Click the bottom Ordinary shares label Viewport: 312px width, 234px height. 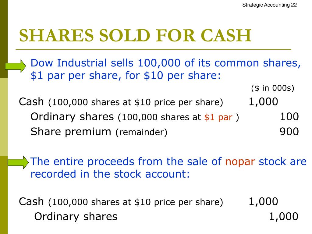(76, 217)
